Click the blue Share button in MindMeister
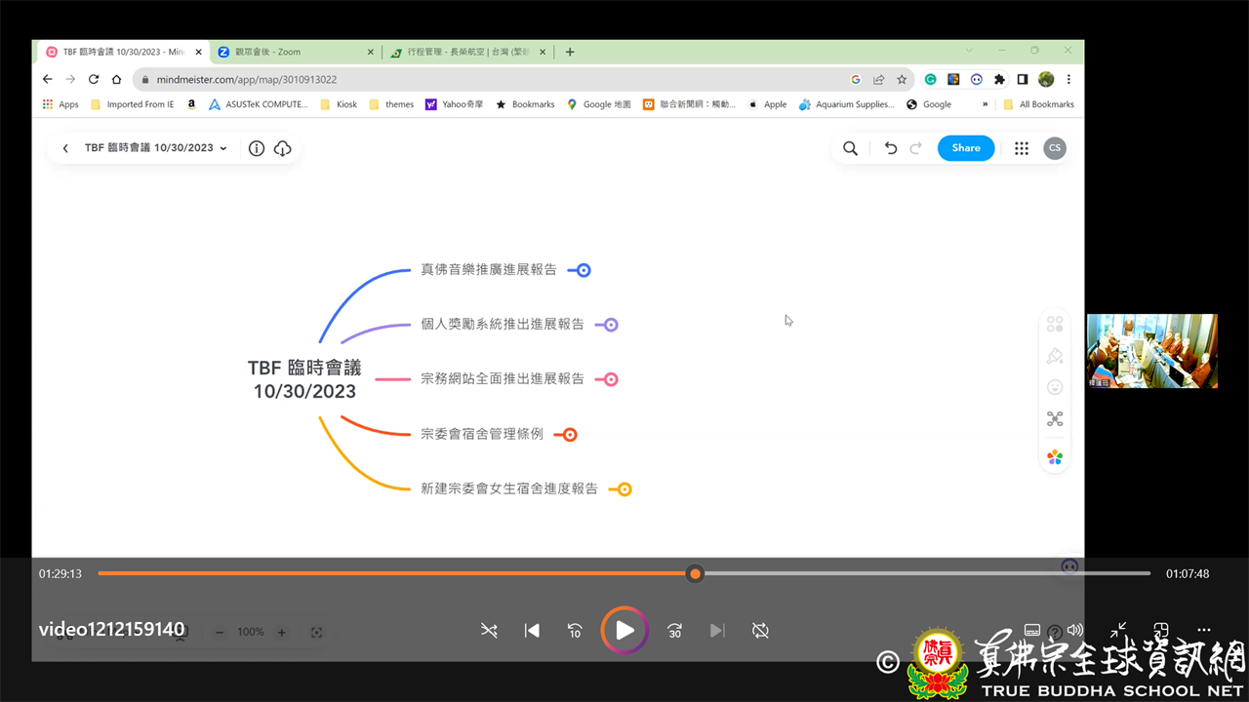1249x702 pixels. tap(965, 148)
